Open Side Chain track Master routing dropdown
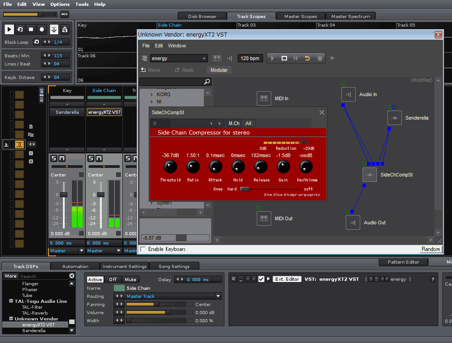The width and height of the screenshot is (452, 343). coord(118,250)
